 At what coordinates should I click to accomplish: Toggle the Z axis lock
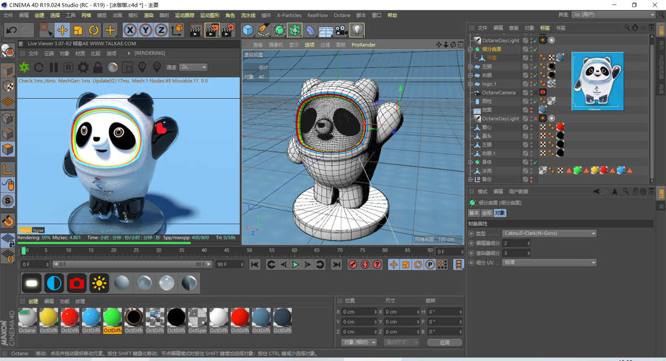point(162,30)
